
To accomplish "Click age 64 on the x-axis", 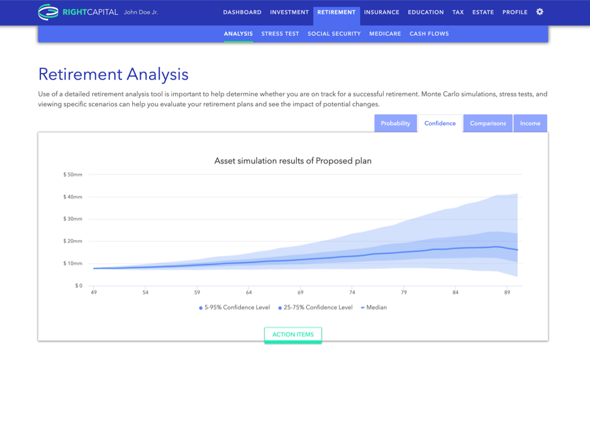I will pos(249,292).
